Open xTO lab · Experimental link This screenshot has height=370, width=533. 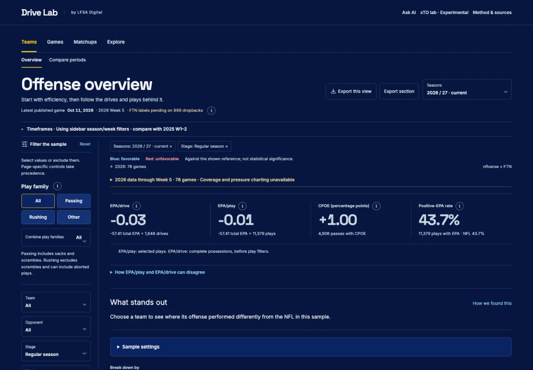click(444, 13)
